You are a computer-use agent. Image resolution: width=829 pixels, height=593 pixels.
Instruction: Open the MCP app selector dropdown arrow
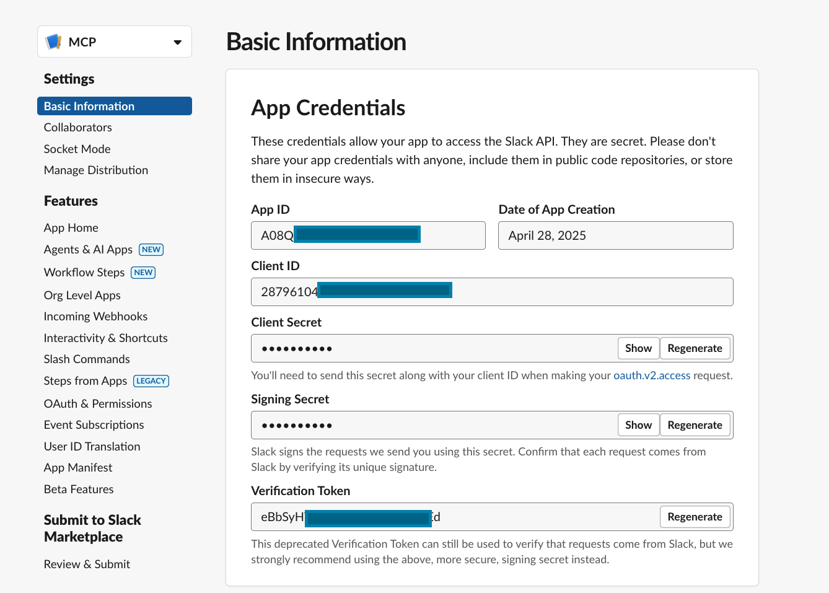(178, 42)
